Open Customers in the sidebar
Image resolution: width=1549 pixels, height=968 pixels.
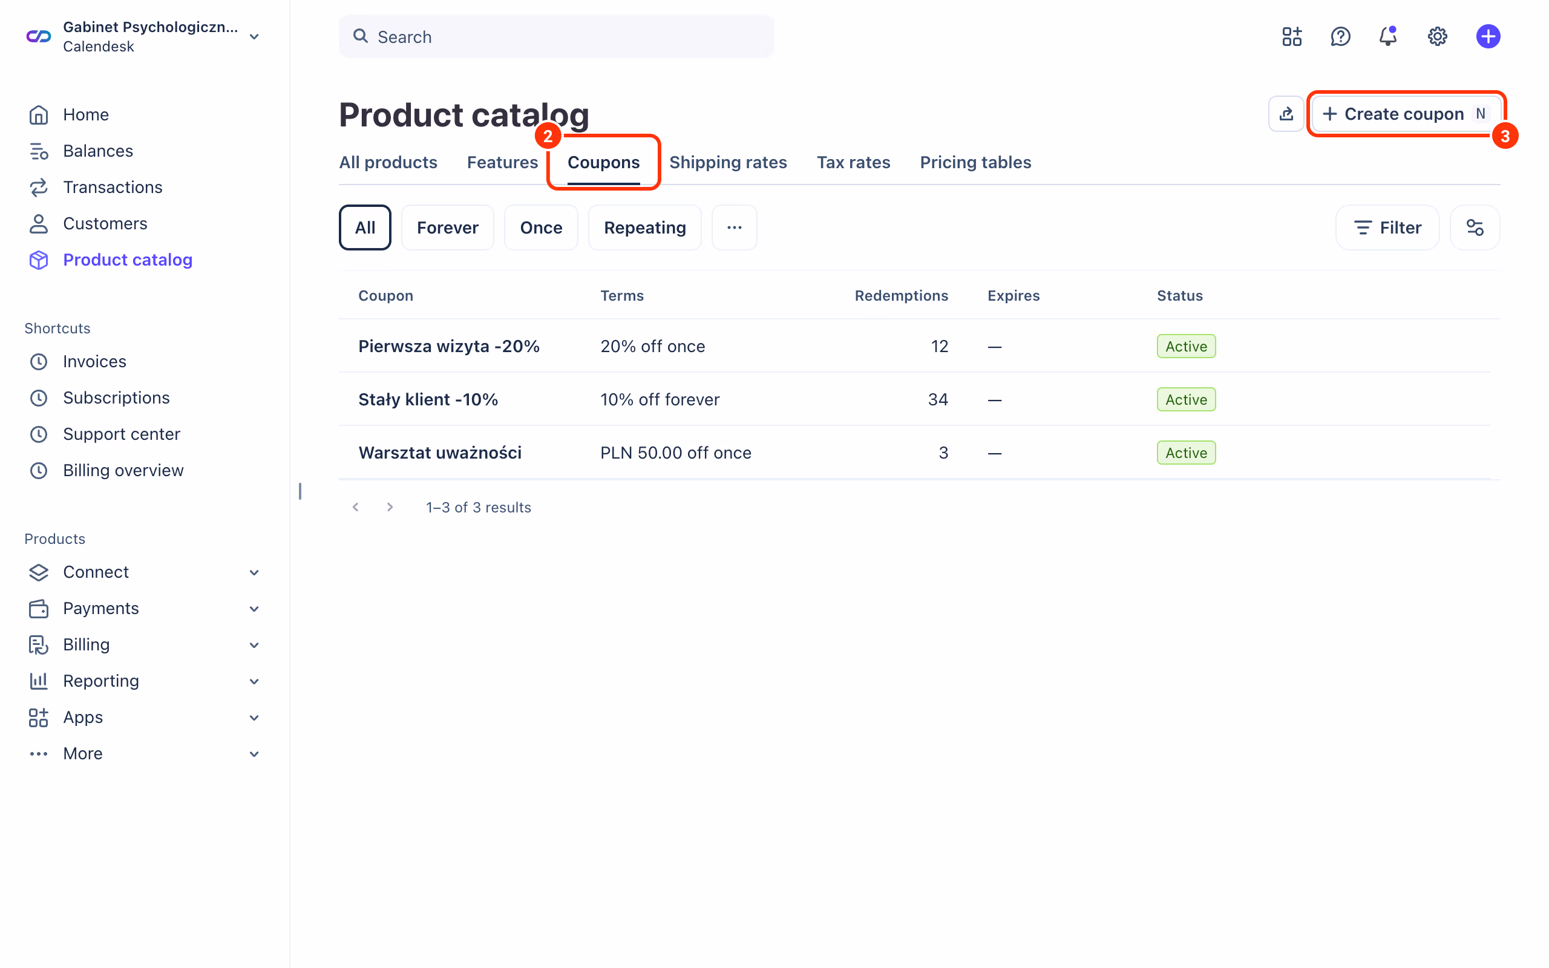[105, 223]
